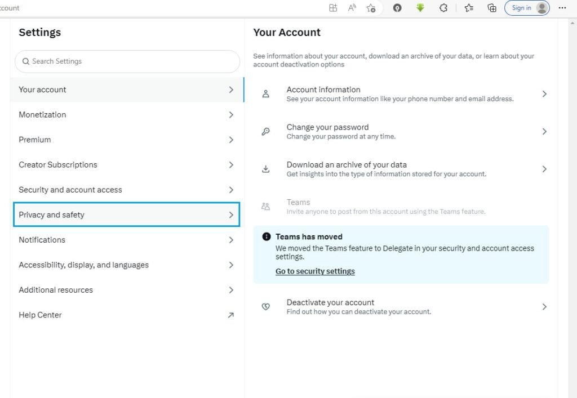Open Privacy and safety settings
This screenshot has width=577, height=398.
126,215
